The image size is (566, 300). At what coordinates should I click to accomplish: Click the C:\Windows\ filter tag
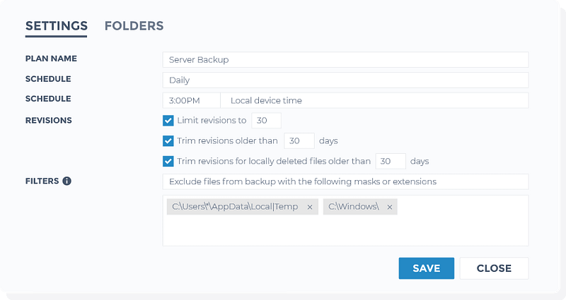[354, 207]
